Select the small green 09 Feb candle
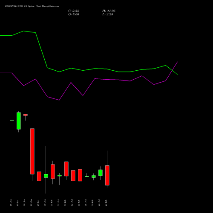This screenshot has height=213, width=213. tap(94, 176)
